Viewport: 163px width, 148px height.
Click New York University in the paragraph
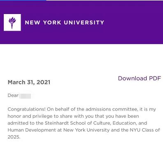(x=86, y=130)
